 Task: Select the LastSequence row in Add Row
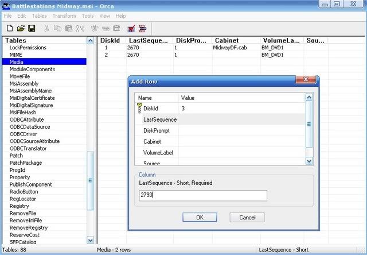tap(220, 119)
